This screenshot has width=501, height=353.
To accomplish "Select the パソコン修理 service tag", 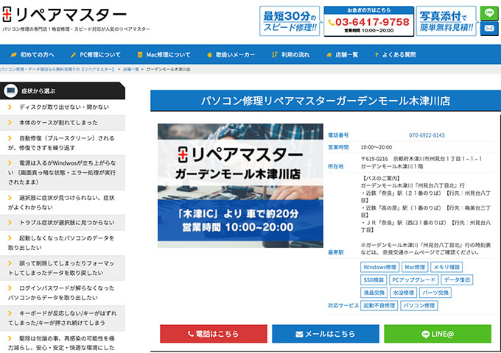I will point(419,305).
